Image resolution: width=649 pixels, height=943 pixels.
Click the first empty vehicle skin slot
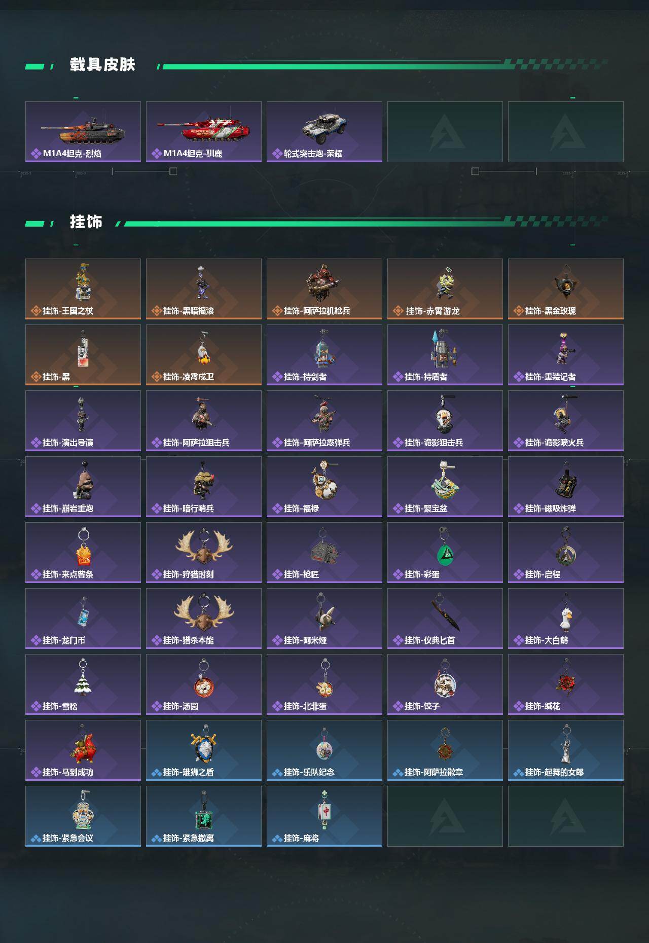pyautogui.click(x=445, y=132)
